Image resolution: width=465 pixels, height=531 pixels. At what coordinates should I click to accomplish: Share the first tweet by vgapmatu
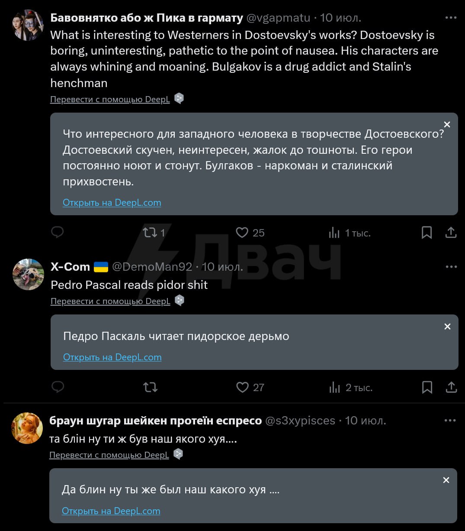pyautogui.click(x=451, y=233)
